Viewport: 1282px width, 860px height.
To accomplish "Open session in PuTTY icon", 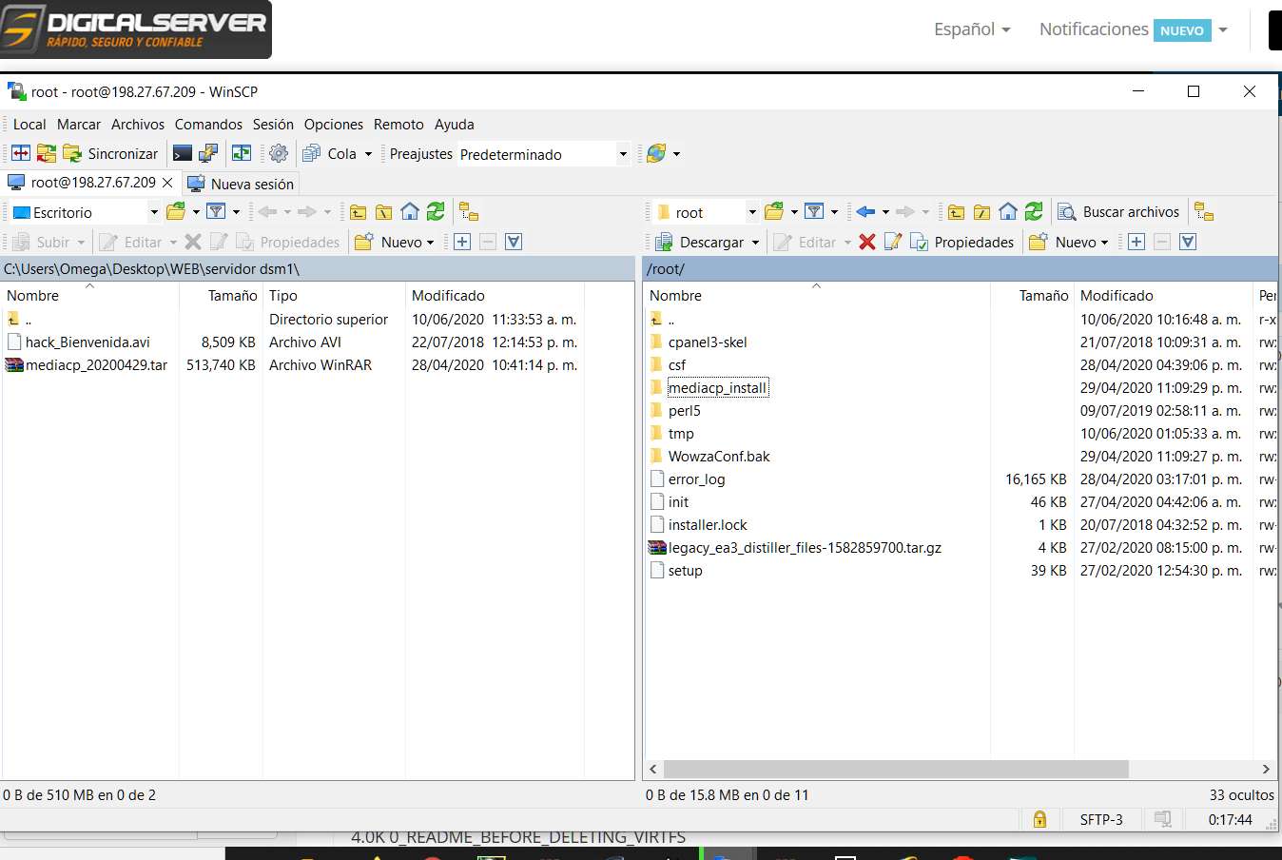I will pyautogui.click(x=208, y=153).
